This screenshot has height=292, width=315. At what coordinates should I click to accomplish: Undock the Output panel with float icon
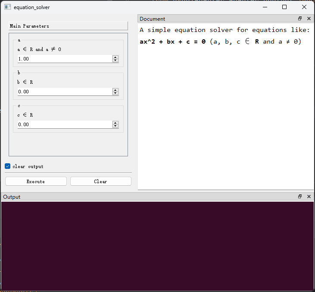click(x=300, y=197)
